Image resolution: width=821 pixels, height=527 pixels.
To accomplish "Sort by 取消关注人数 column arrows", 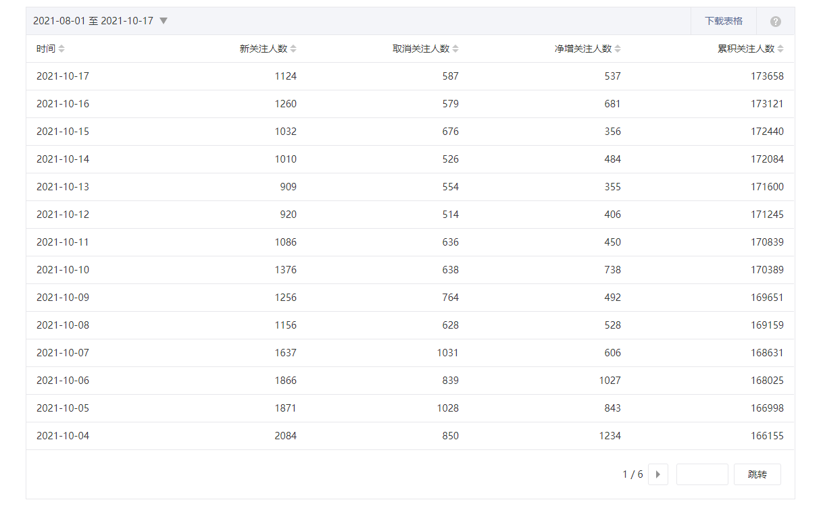I will point(455,49).
